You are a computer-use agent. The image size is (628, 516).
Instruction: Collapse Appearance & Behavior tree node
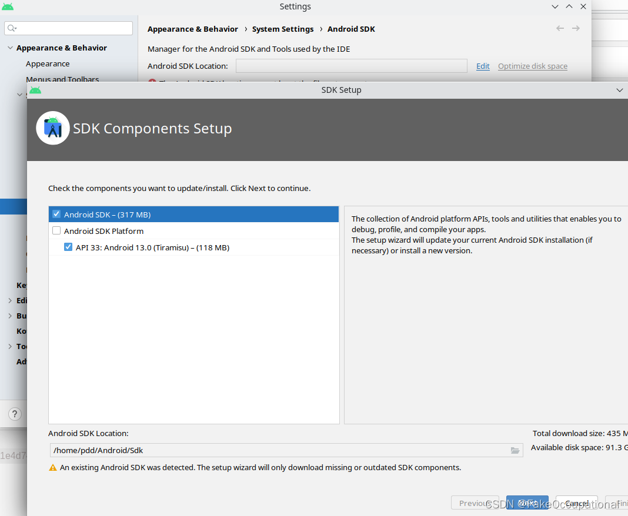11,48
